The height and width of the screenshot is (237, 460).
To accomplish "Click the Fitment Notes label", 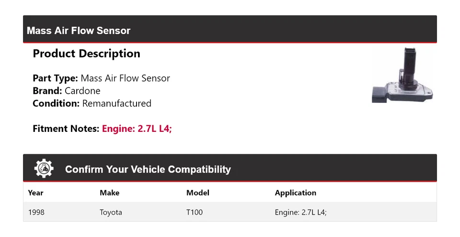I will click(x=66, y=129).
